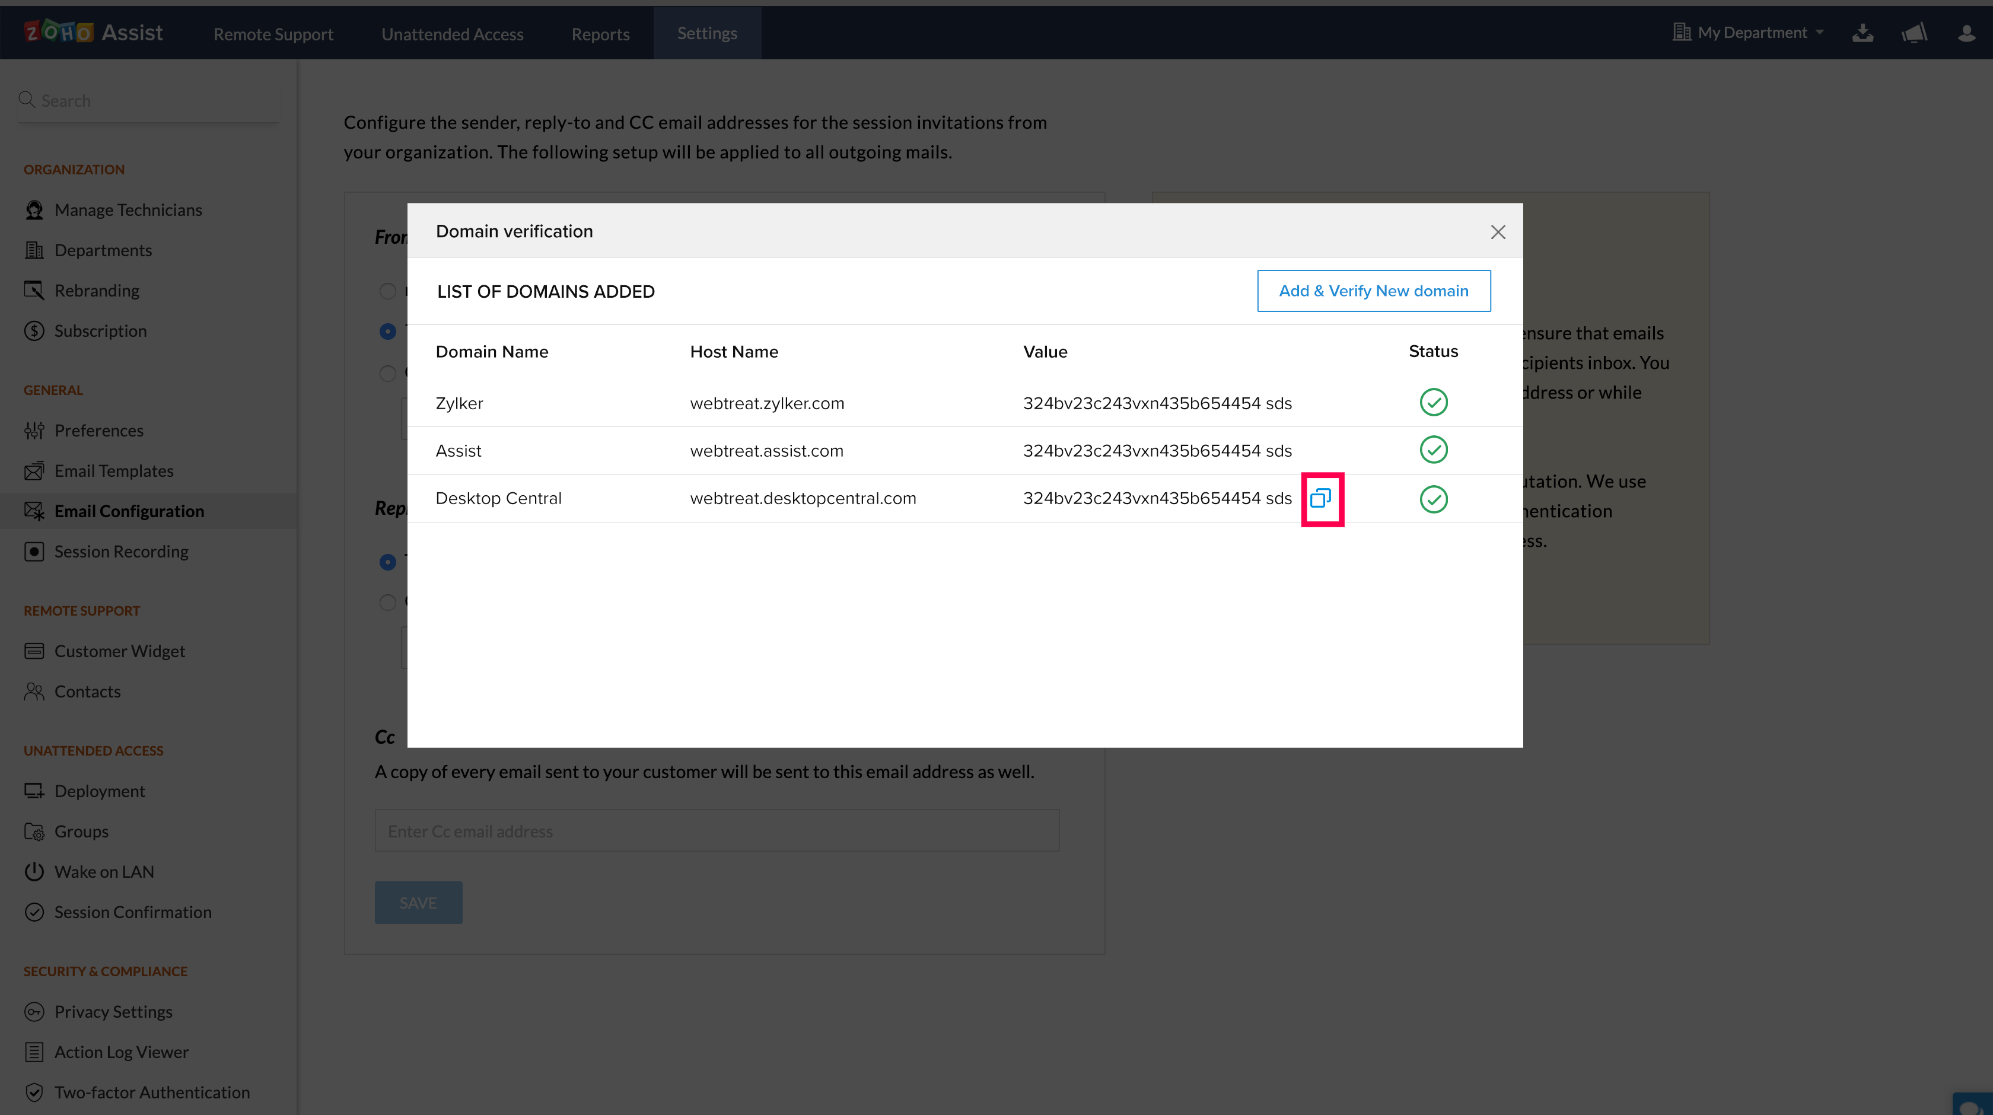Open the Unattended Access tab
The width and height of the screenshot is (1993, 1115).
[x=452, y=34]
